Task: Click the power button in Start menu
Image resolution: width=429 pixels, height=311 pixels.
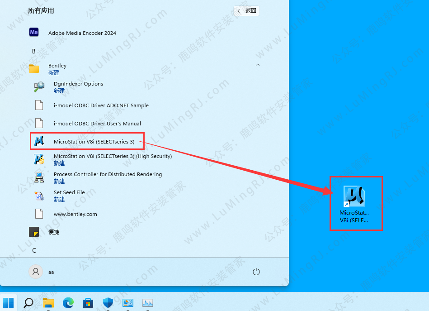Action: (x=256, y=272)
